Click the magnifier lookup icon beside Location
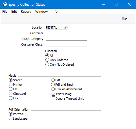 pyautogui.click(x=66, y=27)
